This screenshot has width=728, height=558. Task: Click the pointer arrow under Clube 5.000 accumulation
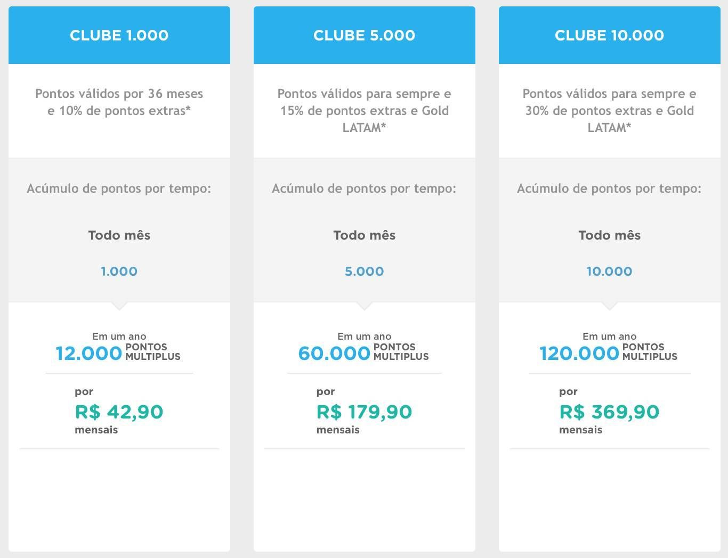365,306
